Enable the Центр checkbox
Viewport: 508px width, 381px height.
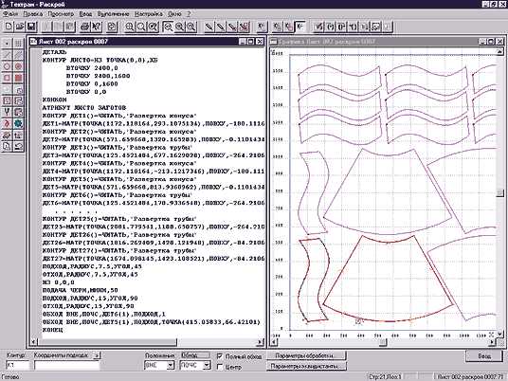(x=220, y=367)
